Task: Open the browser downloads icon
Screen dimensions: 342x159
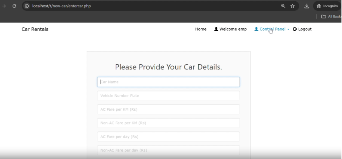Action: (307, 6)
